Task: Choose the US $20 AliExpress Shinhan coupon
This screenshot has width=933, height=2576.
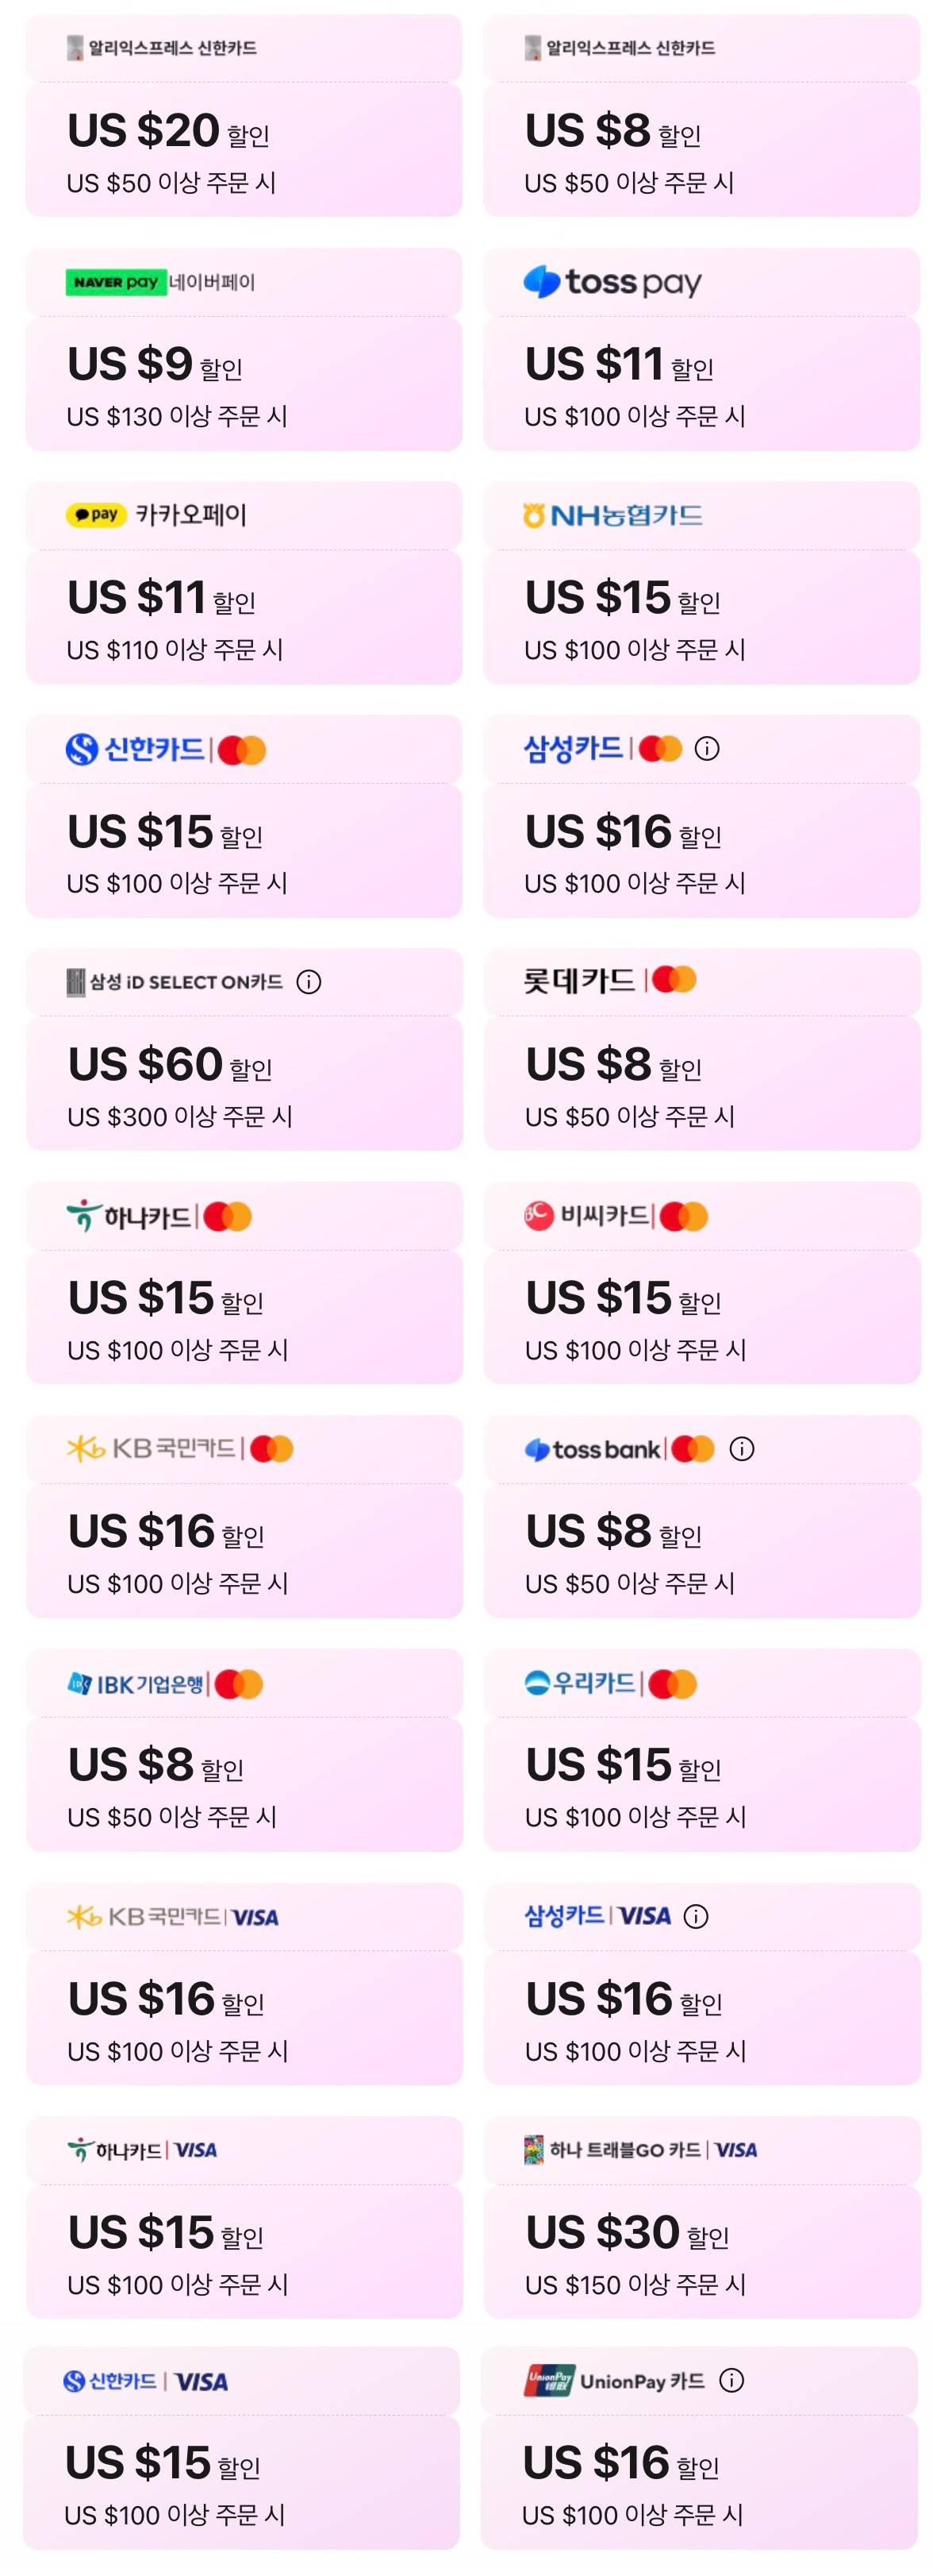Action: click(244, 149)
